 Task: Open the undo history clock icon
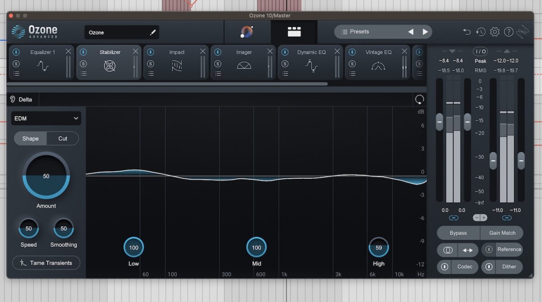click(481, 32)
